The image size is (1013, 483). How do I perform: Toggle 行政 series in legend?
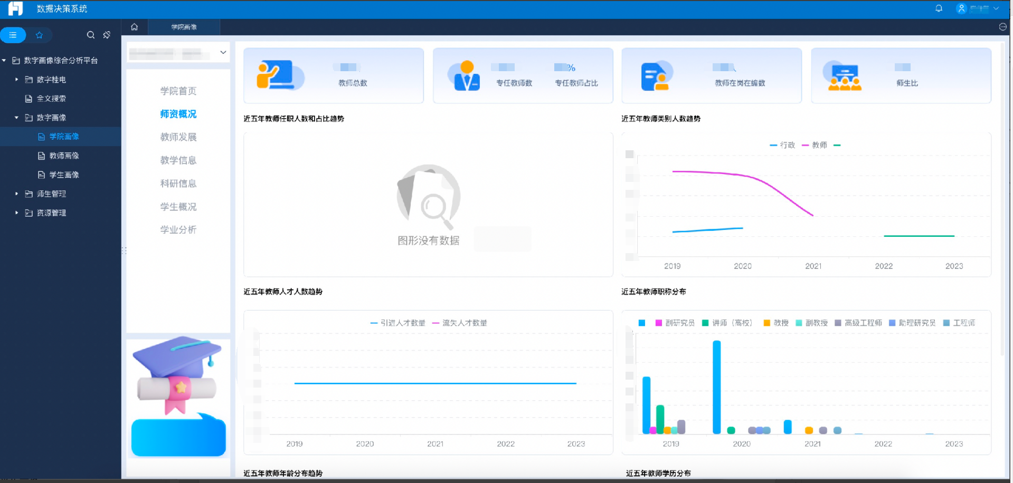point(782,145)
